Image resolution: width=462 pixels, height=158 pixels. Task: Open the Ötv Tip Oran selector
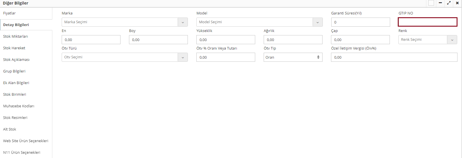[x=293, y=57]
